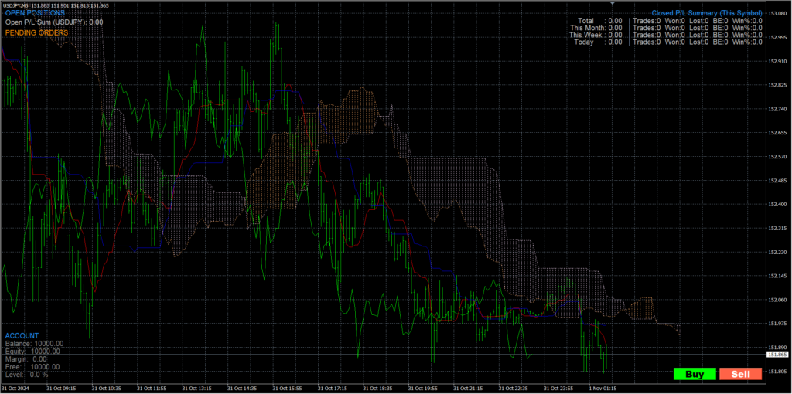Click the ACCOUNT panel header

coord(21,335)
